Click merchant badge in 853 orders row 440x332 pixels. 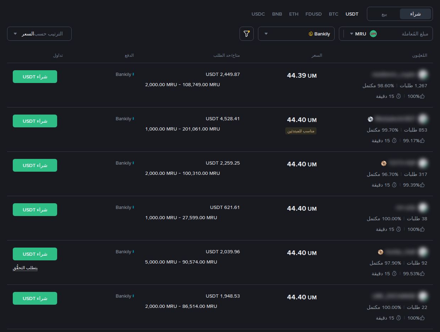pyautogui.click(x=370, y=119)
